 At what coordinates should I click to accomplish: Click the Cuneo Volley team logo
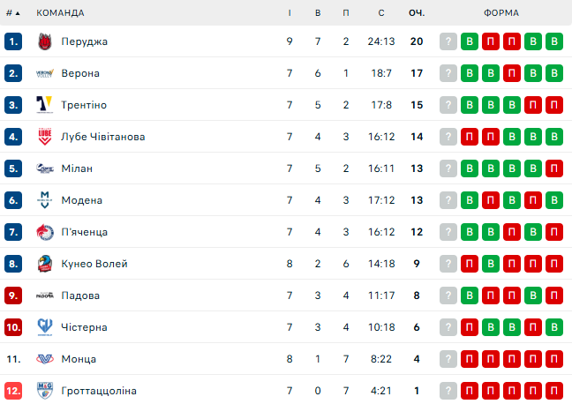pos(45,264)
